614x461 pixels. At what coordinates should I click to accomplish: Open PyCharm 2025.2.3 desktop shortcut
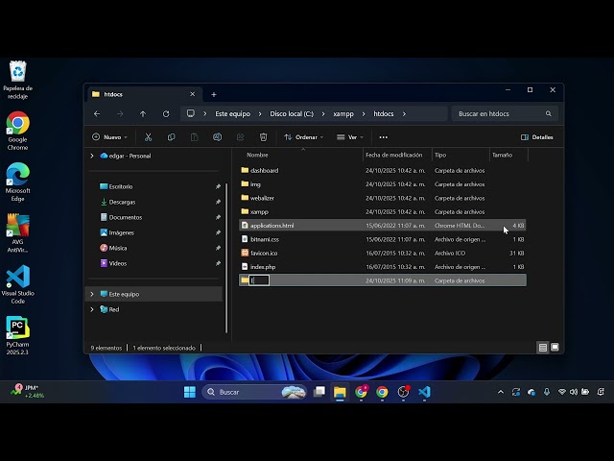pyautogui.click(x=17, y=335)
